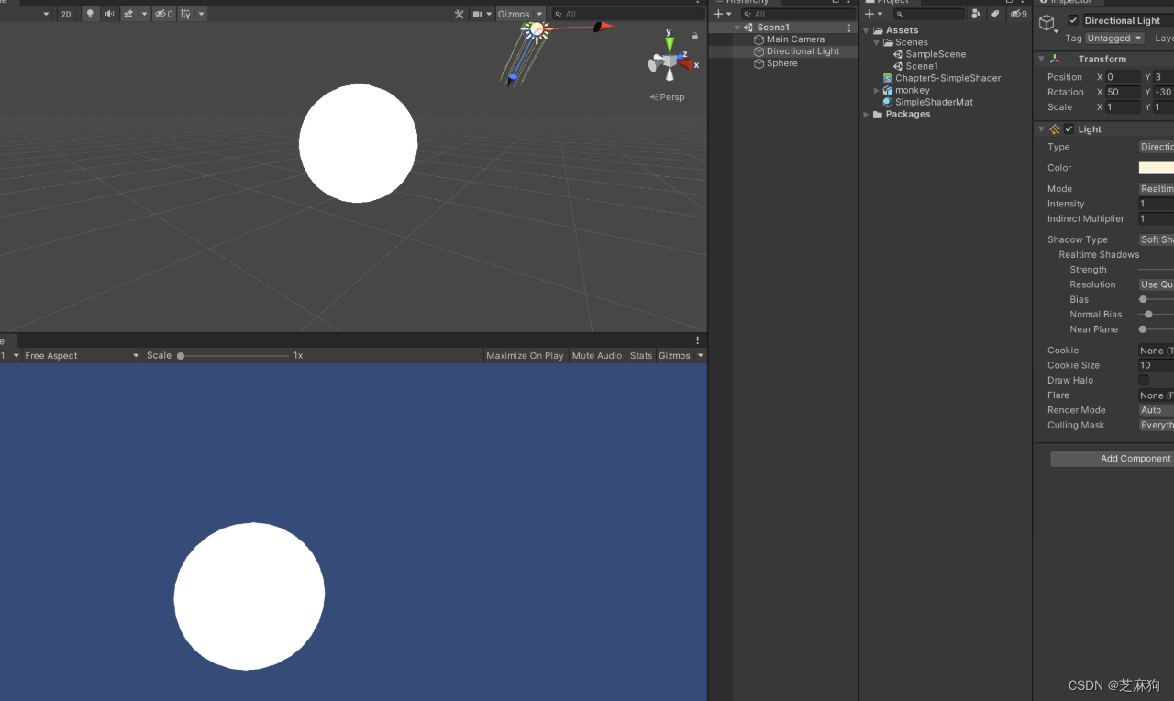Toggle scene audio in the Scene toolbar

108,13
